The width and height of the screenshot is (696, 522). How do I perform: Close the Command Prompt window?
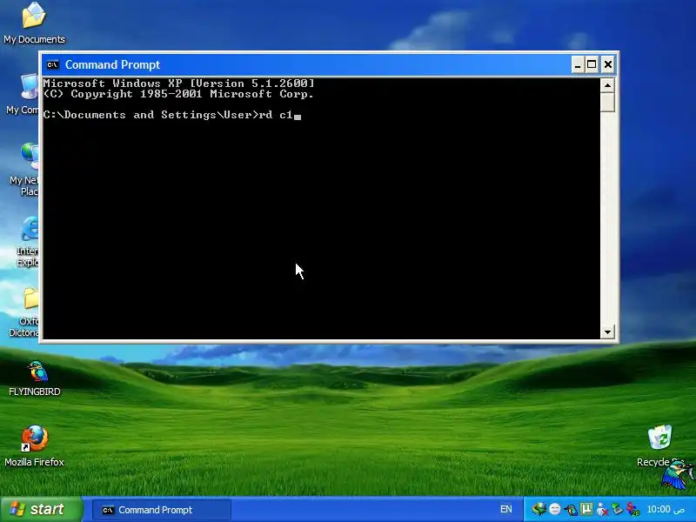tap(607, 64)
